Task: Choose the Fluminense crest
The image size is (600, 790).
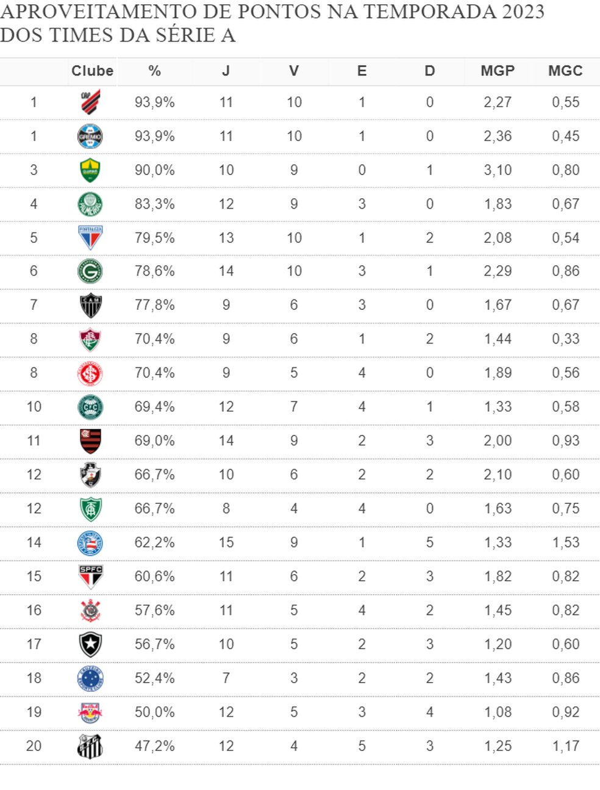Action: (90, 339)
